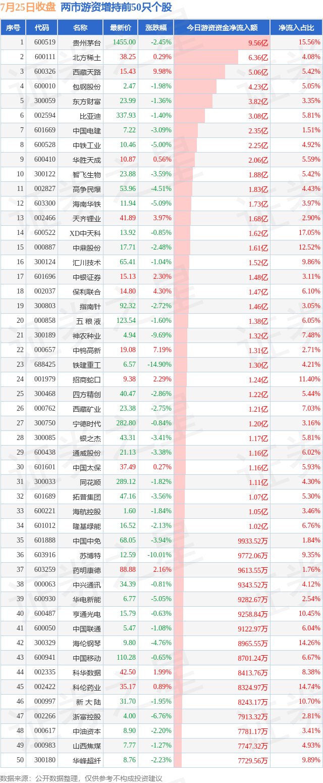Click the 净流入占比 column header
Screen dimensions: 323x783
pyautogui.click(x=296, y=28)
